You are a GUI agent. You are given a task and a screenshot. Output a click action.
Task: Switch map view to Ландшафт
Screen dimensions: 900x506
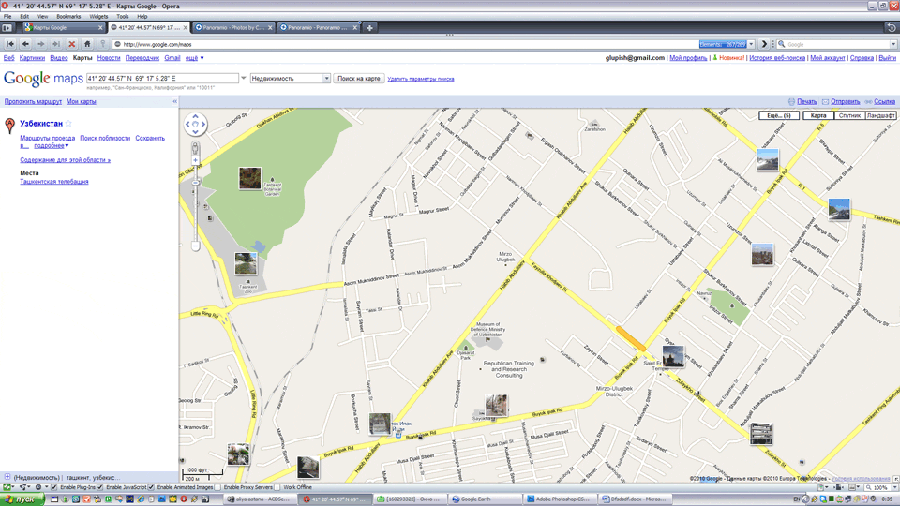[x=880, y=115]
